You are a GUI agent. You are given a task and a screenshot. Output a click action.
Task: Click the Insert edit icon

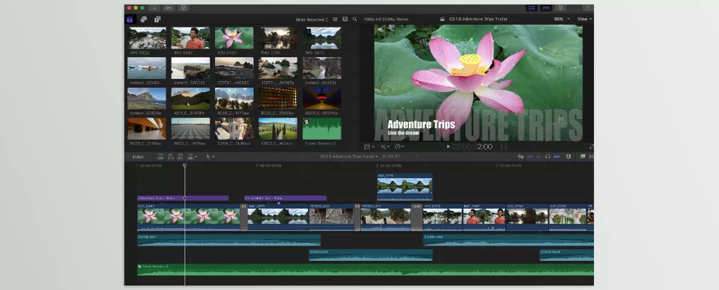tap(170, 156)
